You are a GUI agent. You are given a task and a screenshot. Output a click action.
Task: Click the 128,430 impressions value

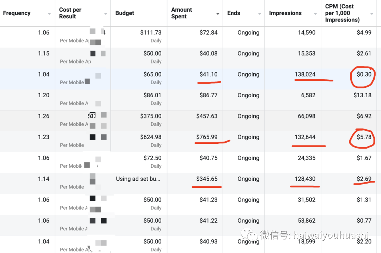pos(305,179)
